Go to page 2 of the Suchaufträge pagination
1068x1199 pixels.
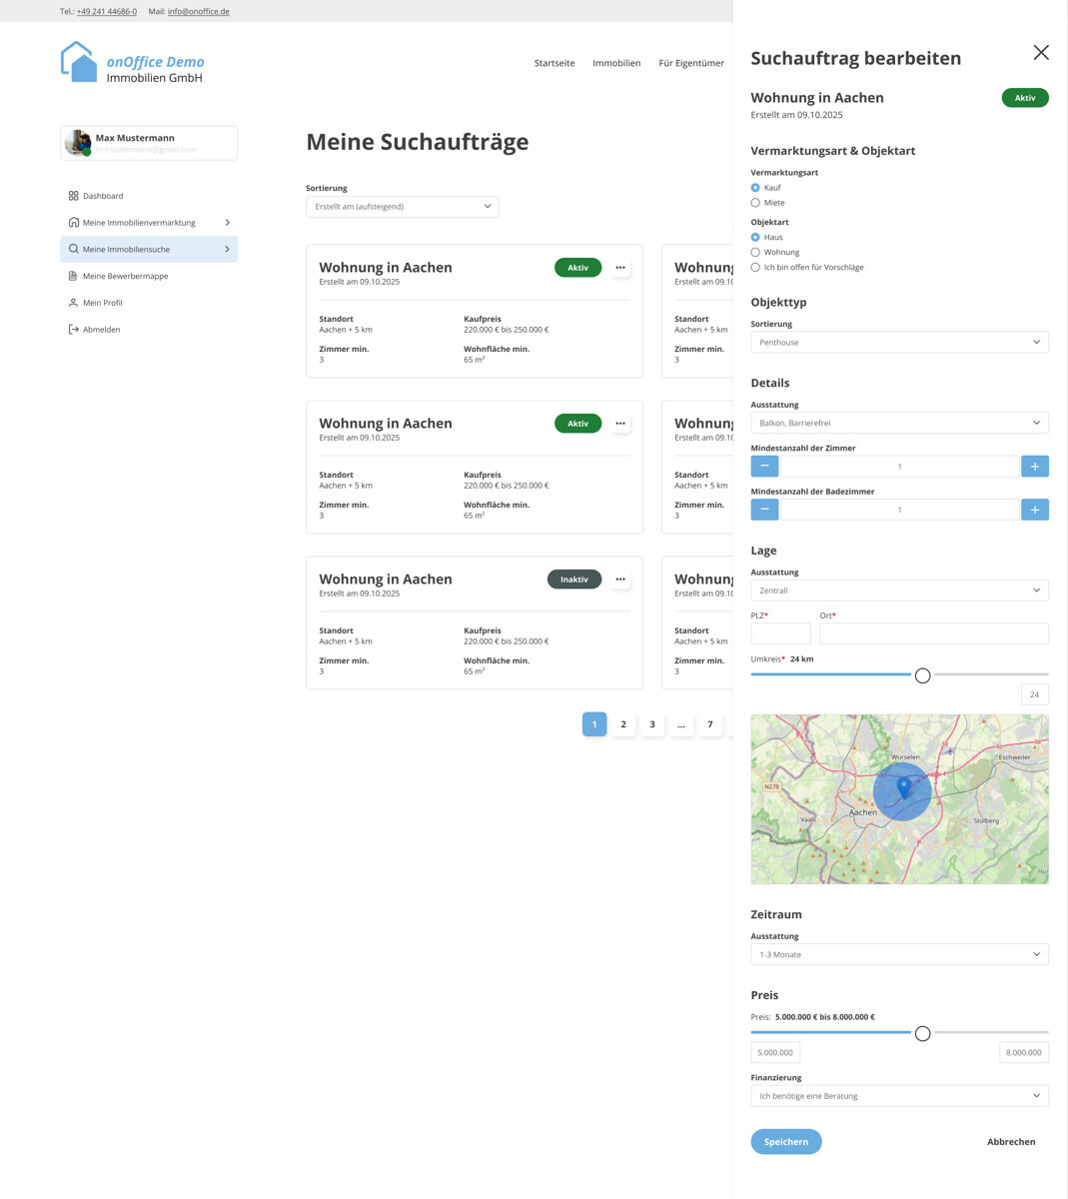pos(623,723)
